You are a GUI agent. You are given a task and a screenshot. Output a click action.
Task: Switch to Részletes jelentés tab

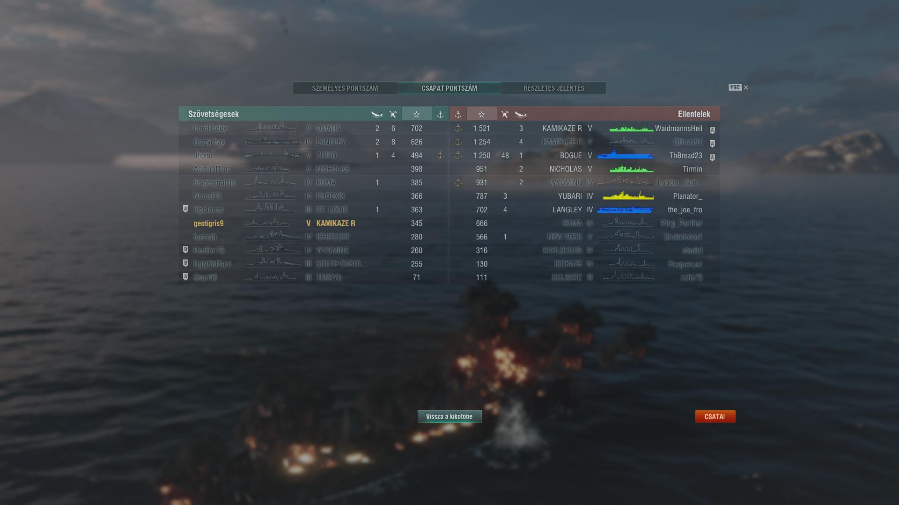pos(553,88)
